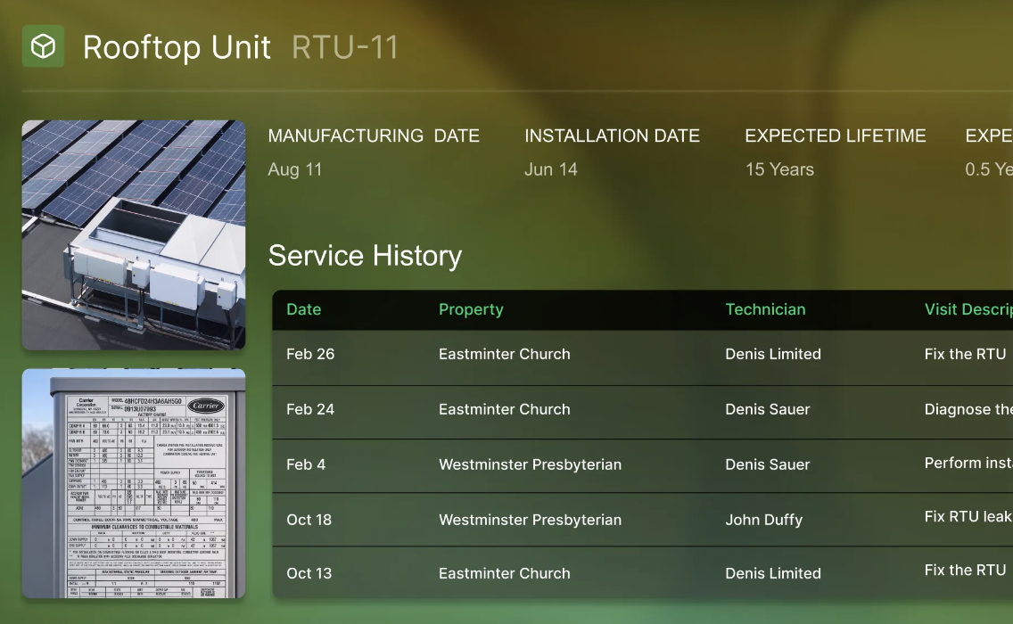
Task: Click the Jun 14 installation value
Action: [x=551, y=169]
